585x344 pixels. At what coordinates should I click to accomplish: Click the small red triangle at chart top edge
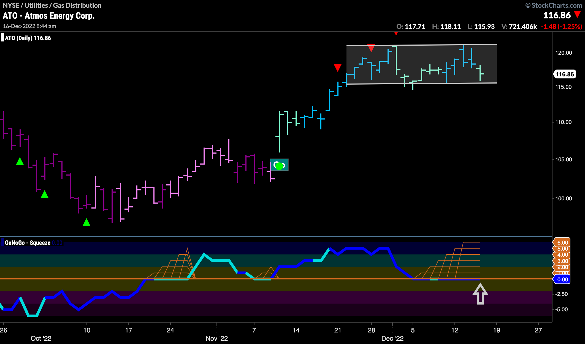pos(396,34)
